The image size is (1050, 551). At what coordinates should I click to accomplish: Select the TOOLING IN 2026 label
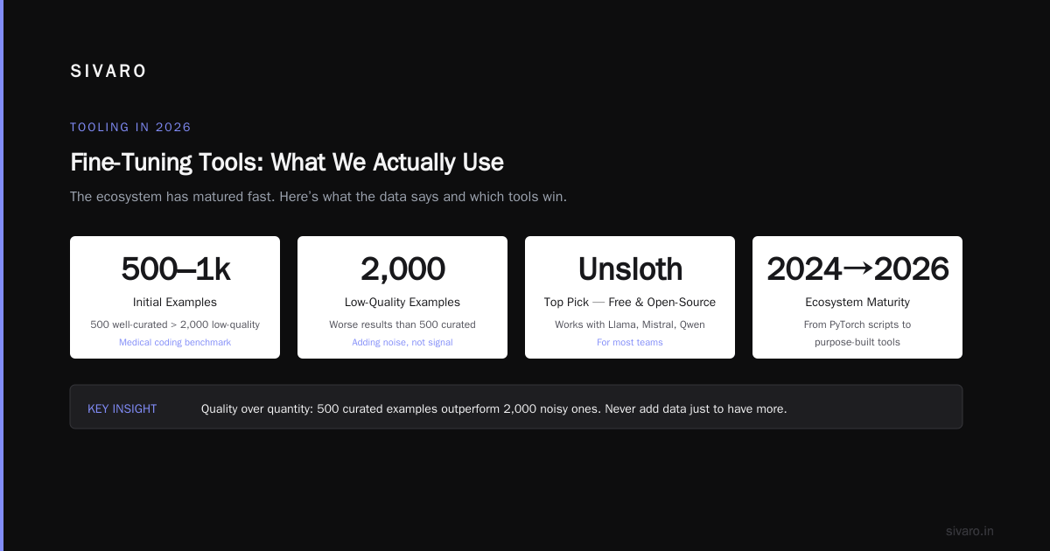(x=130, y=127)
